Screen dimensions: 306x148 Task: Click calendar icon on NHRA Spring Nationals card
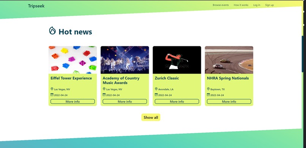click(x=208, y=95)
